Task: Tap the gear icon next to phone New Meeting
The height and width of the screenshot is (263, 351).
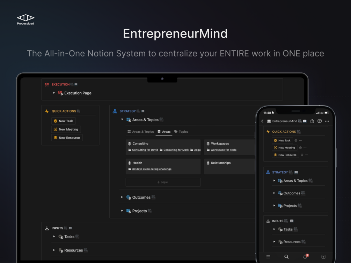Action: coord(300,148)
